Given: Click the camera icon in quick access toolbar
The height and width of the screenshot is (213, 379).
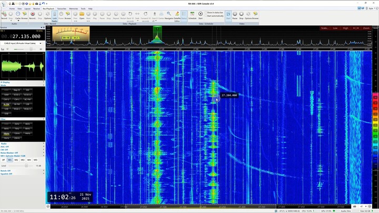Looking at the screenshot, I should tap(36, 4).
